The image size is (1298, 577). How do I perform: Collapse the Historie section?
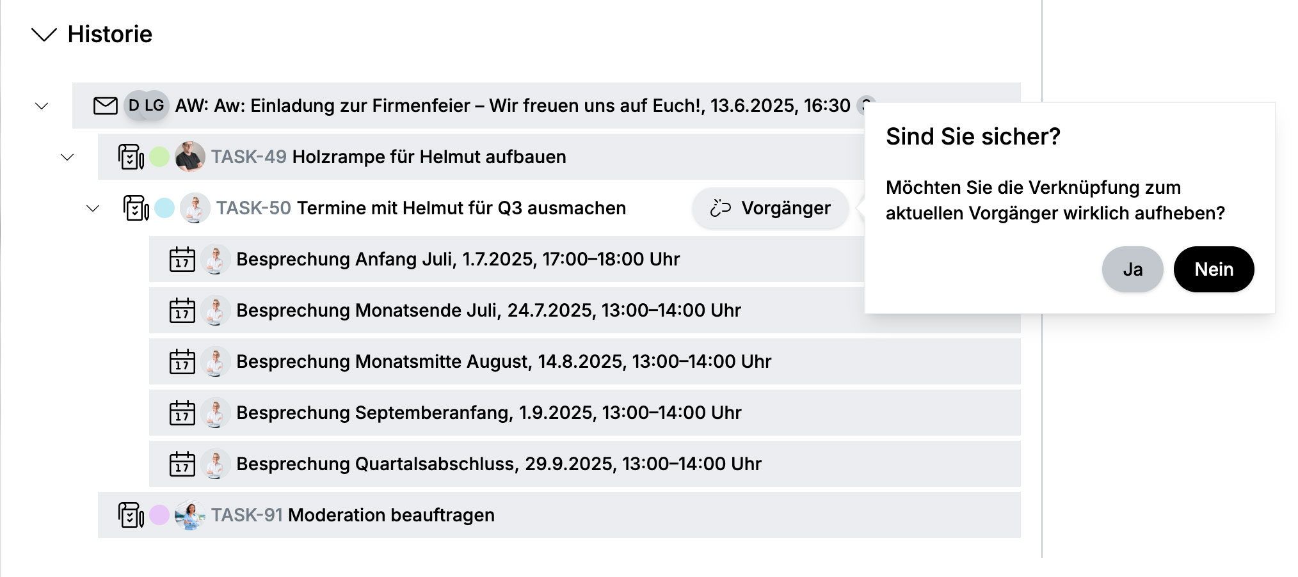pos(44,35)
